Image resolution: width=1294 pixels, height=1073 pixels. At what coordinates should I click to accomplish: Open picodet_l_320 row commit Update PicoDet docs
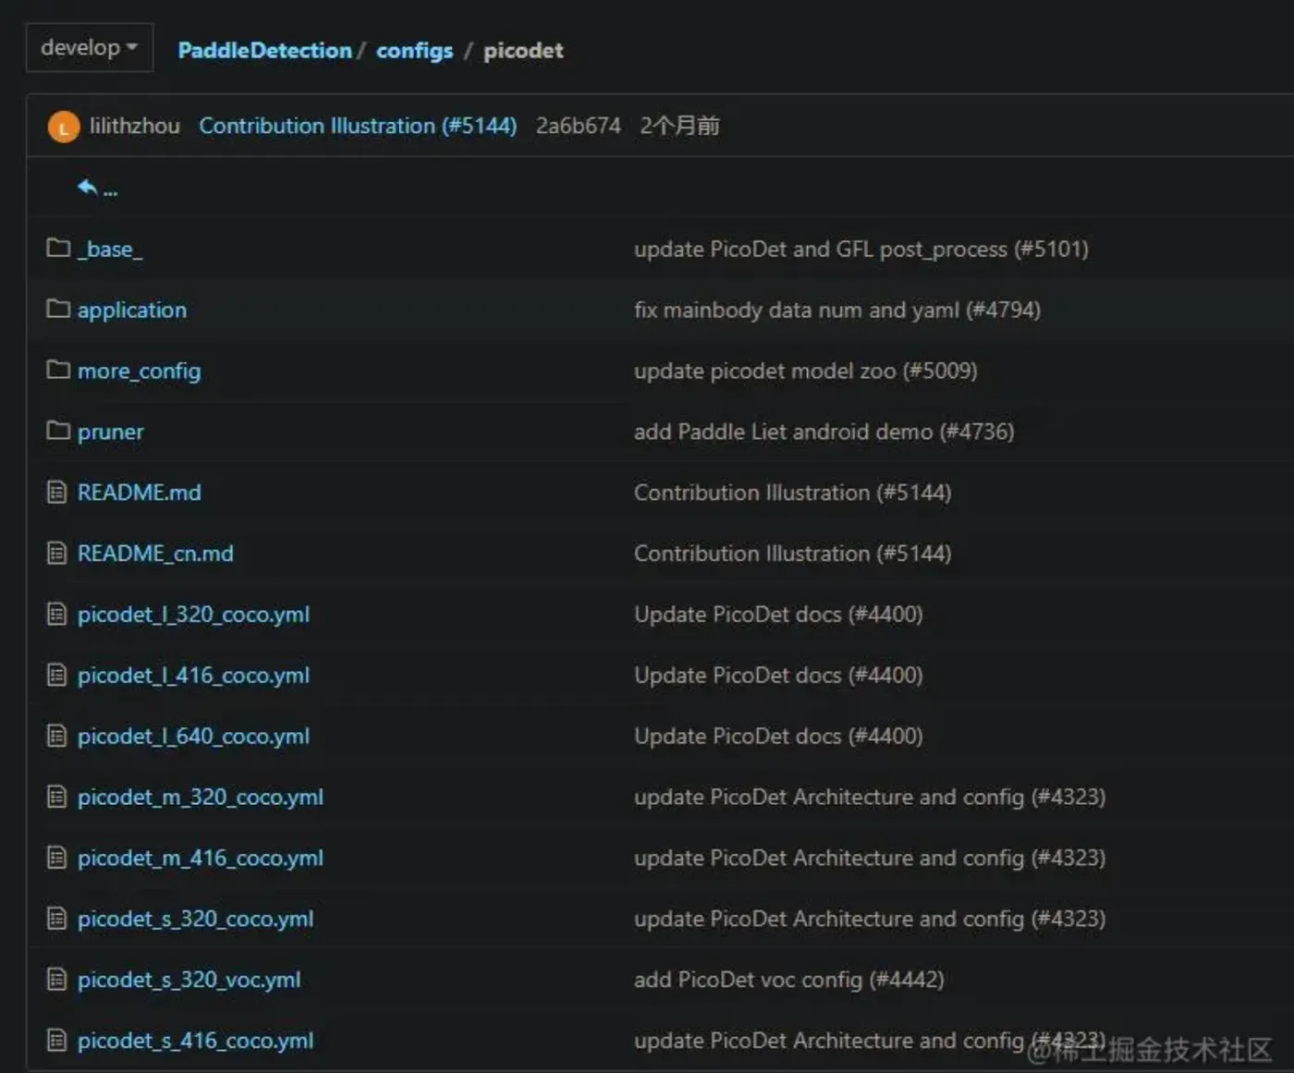[x=778, y=616]
